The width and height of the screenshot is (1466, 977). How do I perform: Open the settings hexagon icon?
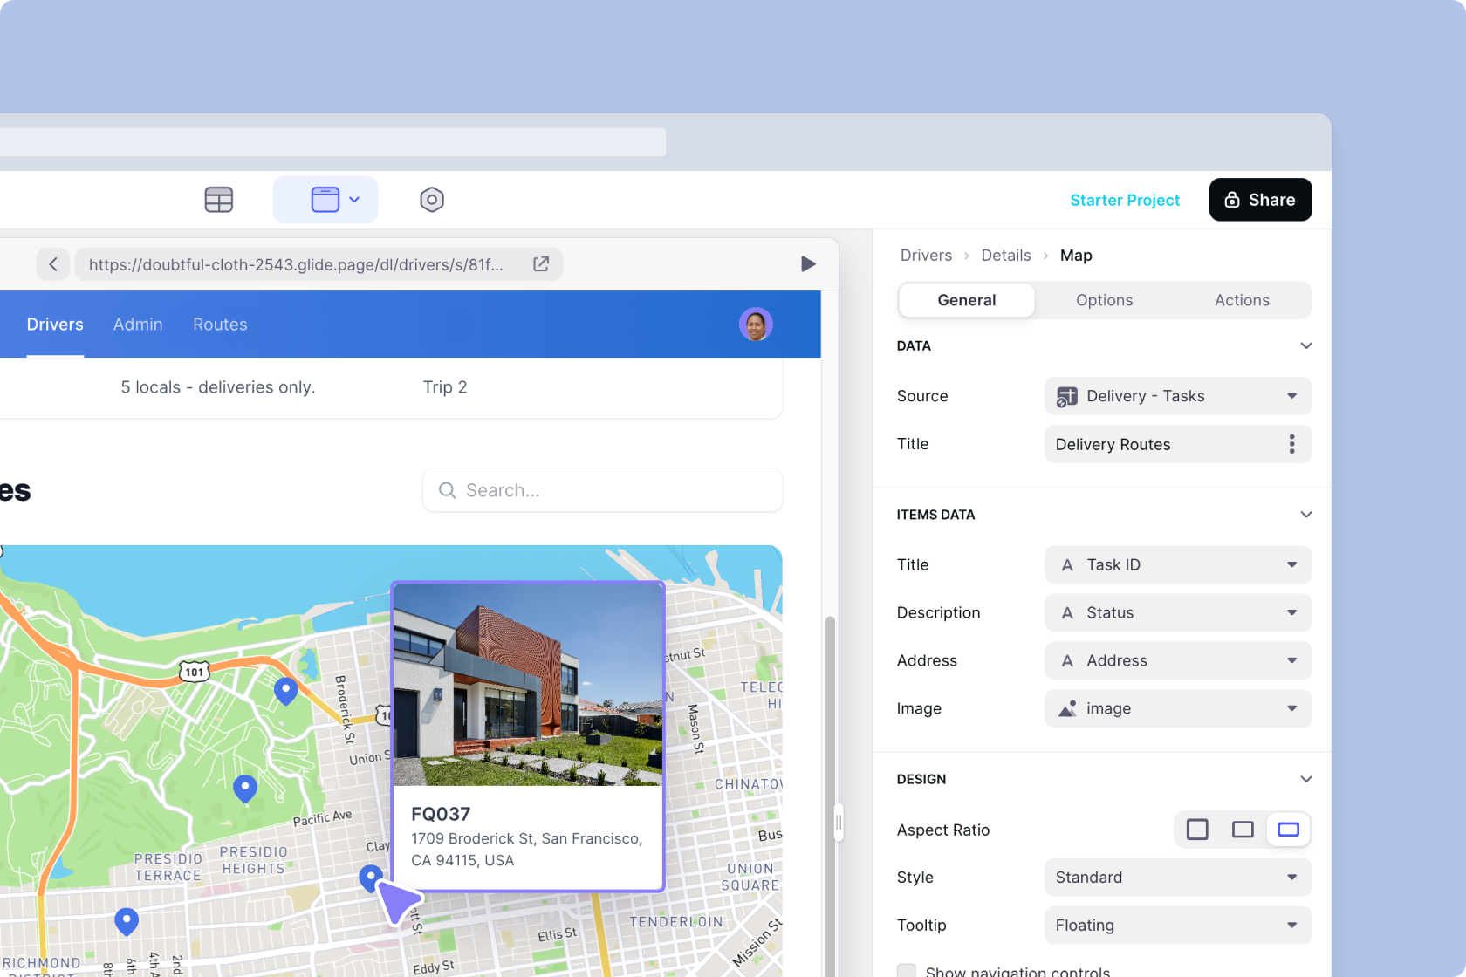pos(431,200)
